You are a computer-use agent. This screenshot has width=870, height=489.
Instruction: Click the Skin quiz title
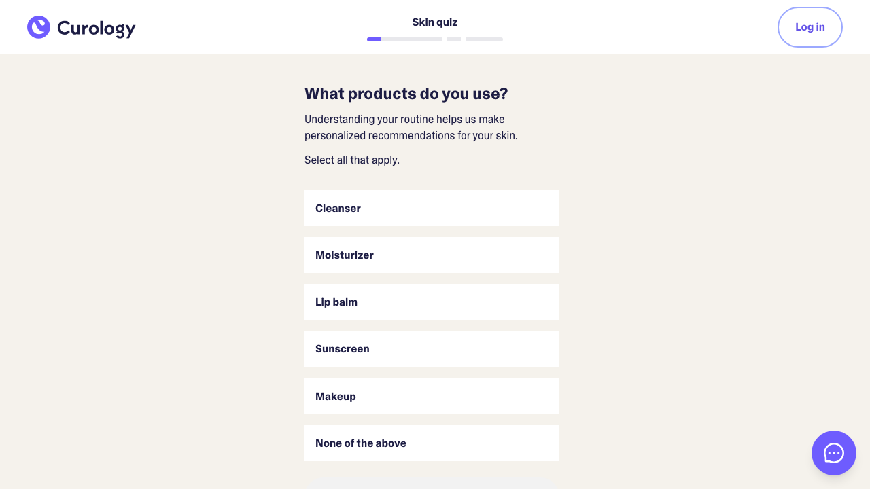tap(435, 22)
